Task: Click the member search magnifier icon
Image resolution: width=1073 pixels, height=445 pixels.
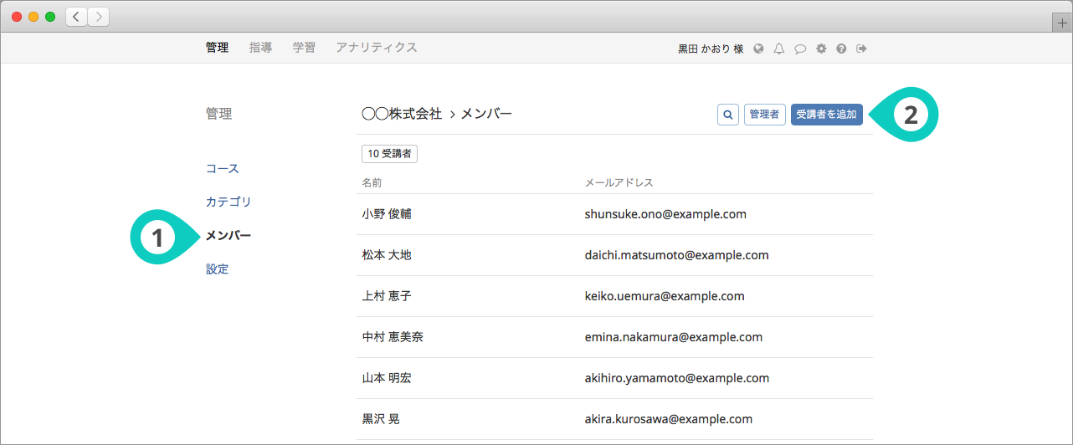Action: pyautogui.click(x=727, y=115)
